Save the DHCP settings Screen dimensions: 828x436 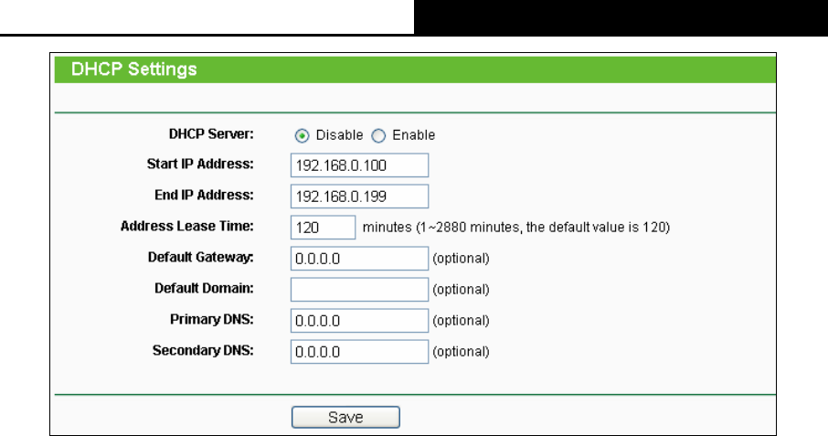[x=345, y=417]
